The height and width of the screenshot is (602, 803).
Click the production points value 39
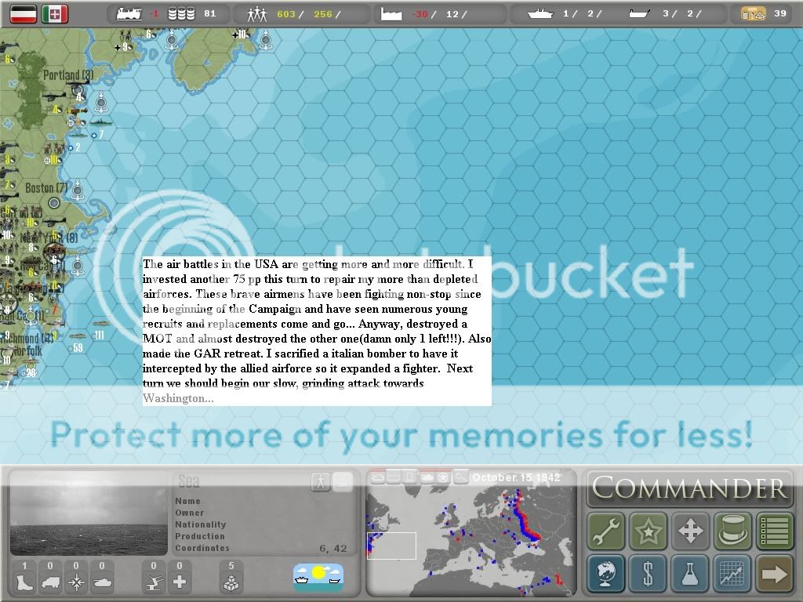click(780, 14)
